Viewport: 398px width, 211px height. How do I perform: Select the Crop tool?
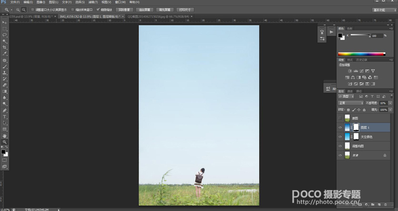4,47
